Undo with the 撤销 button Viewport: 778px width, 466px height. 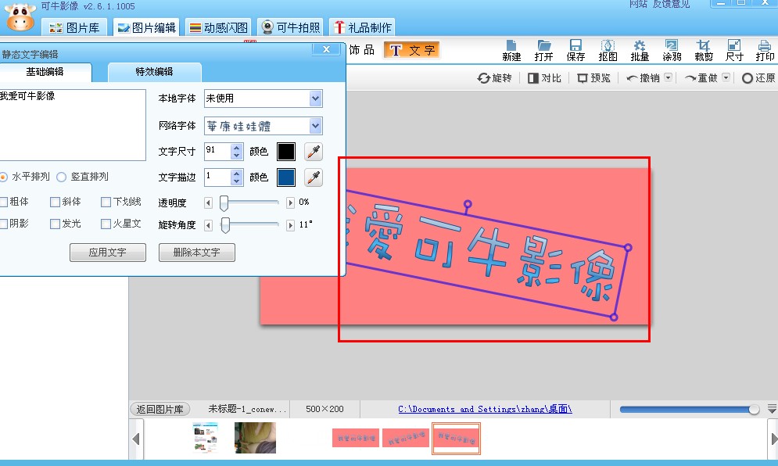643,78
